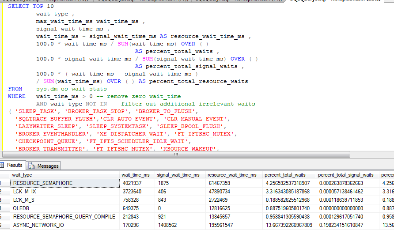Click the RESOURCE_SEMAPHORE wait_type cell
Viewport: 394px width, 230px height.
[x=65, y=183]
